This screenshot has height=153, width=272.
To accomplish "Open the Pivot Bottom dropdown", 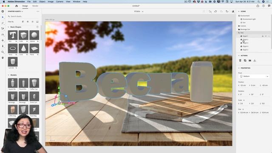I will coord(254,76).
